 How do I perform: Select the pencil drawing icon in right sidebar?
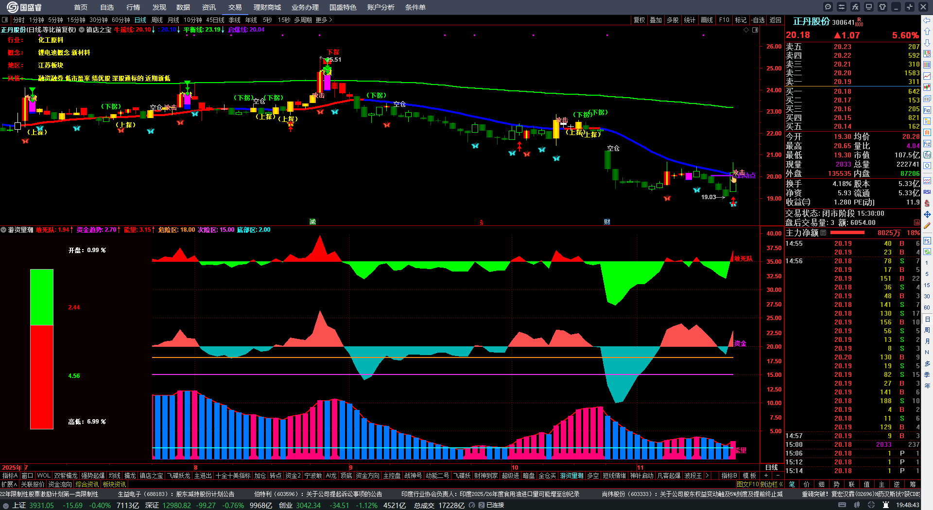click(927, 226)
